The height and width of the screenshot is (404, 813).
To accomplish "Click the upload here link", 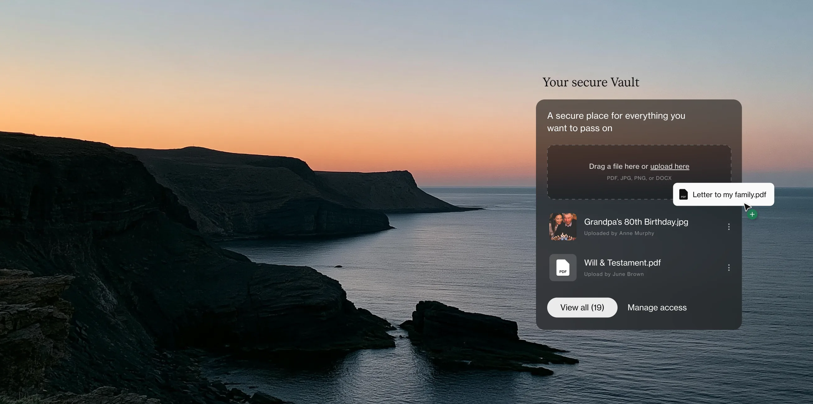I will click(670, 166).
